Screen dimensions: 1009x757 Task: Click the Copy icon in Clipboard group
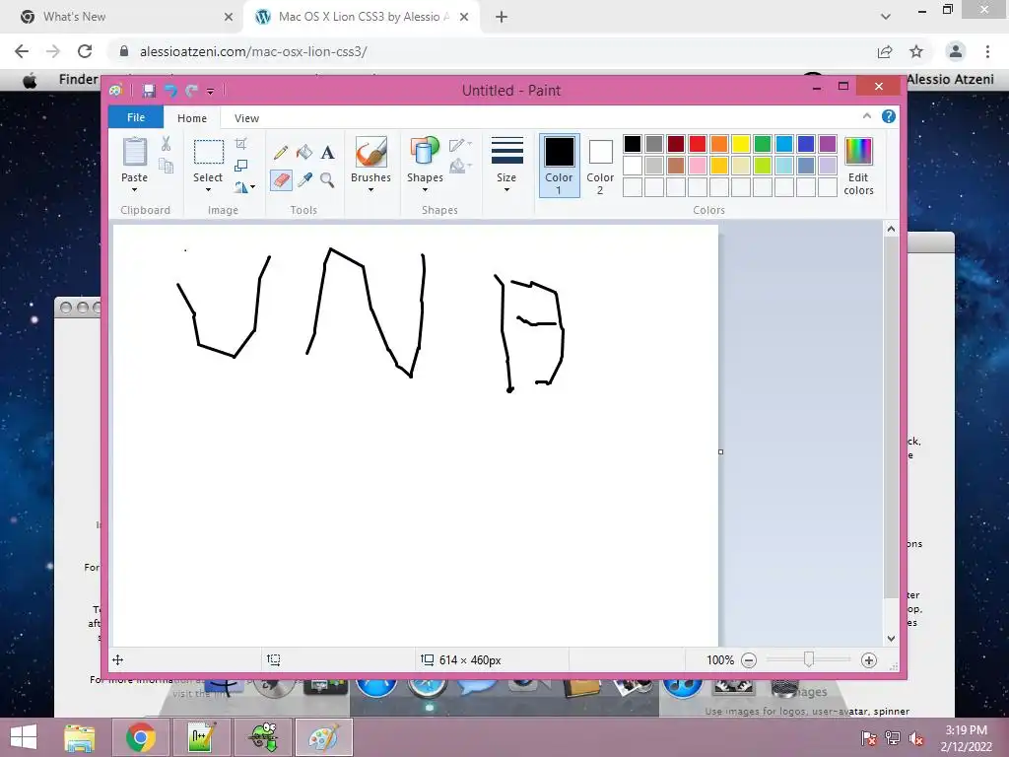(x=166, y=166)
